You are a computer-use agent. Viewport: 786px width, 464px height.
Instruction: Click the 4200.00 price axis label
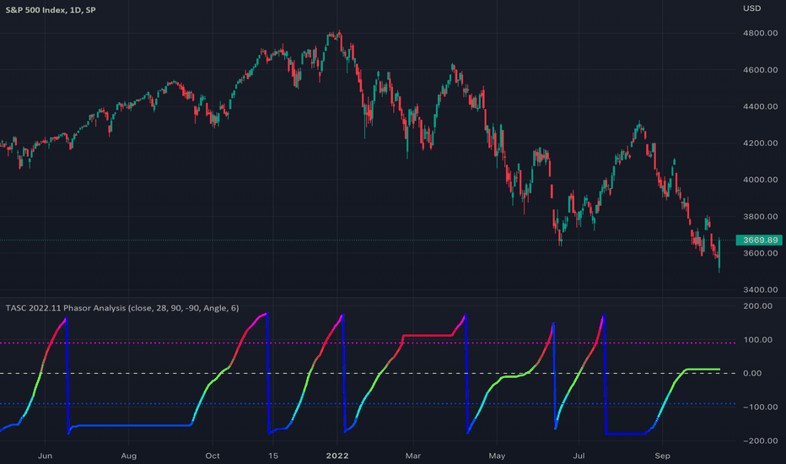coord(761,143)
